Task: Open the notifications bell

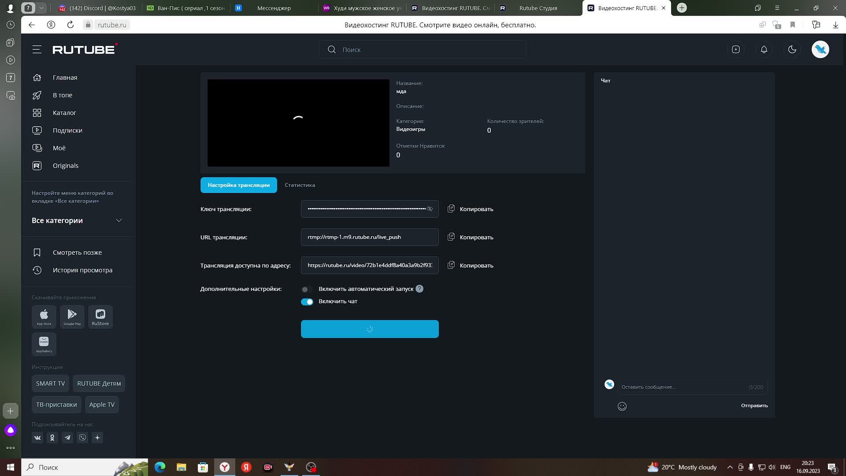Action: click(x=764, y=49)
